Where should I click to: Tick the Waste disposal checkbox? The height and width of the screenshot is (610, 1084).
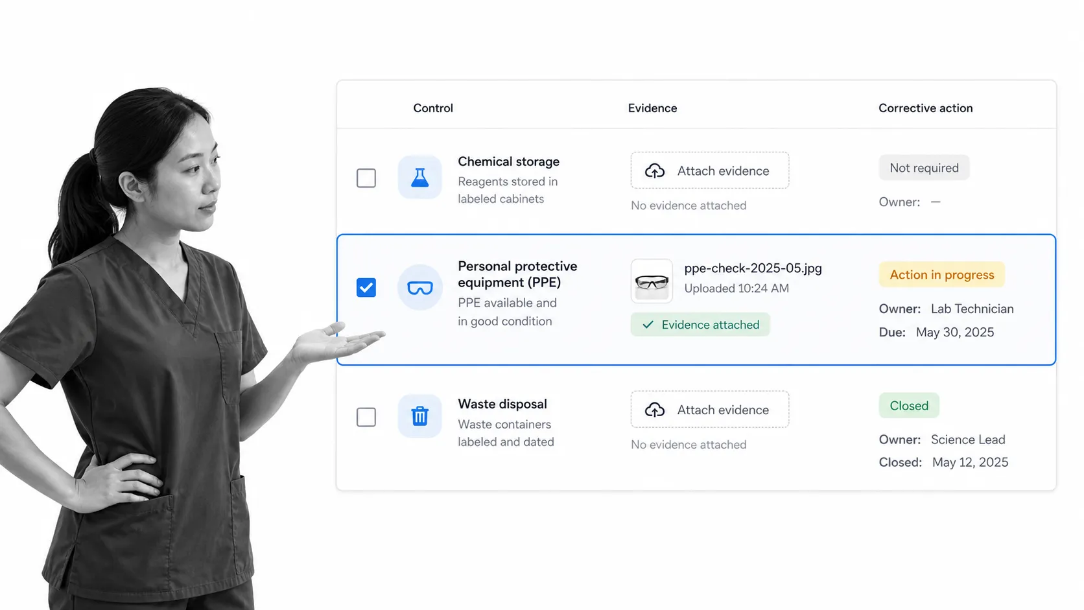pyautogui.click(x=366, y=417)
